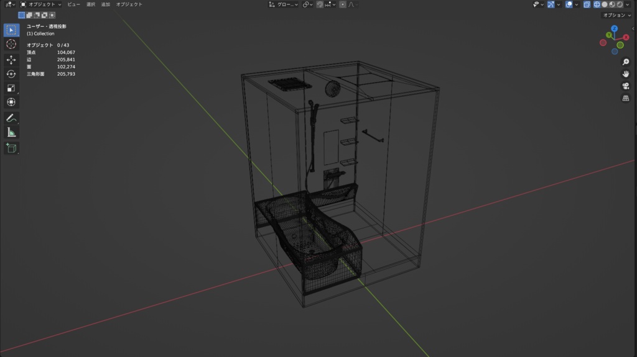Image resolution: width=637 pixels, height=357 pixels.
Task: Toggle X-ray mode
Action: click(x=587, y=4)
